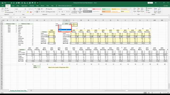Click the filter funnel in Quick Access Toolbar
The width and height of the screenshot is (170, 95).
click(32, 3)
